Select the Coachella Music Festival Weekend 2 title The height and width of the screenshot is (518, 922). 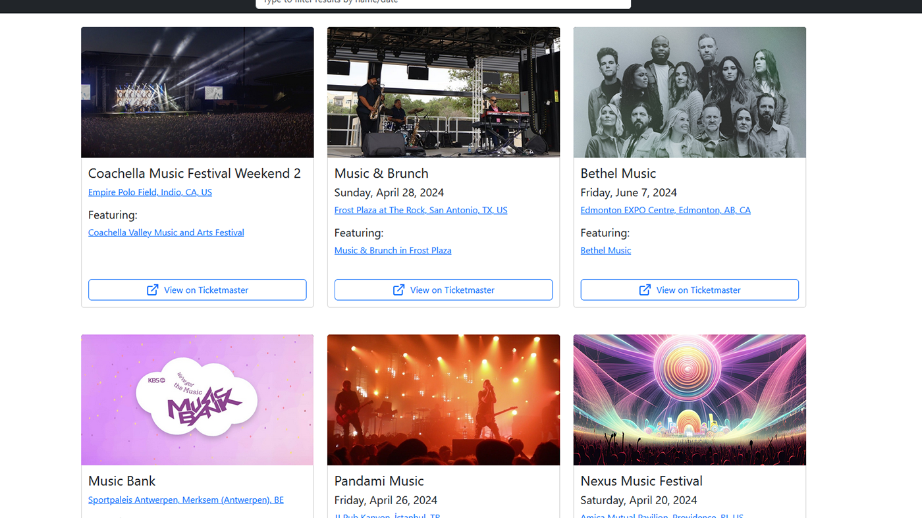pos(194,173)
